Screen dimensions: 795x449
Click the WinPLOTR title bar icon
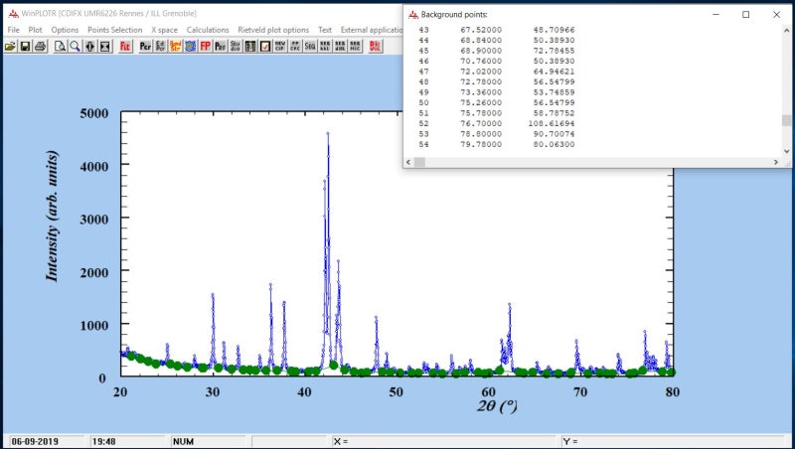coord(14,14)
